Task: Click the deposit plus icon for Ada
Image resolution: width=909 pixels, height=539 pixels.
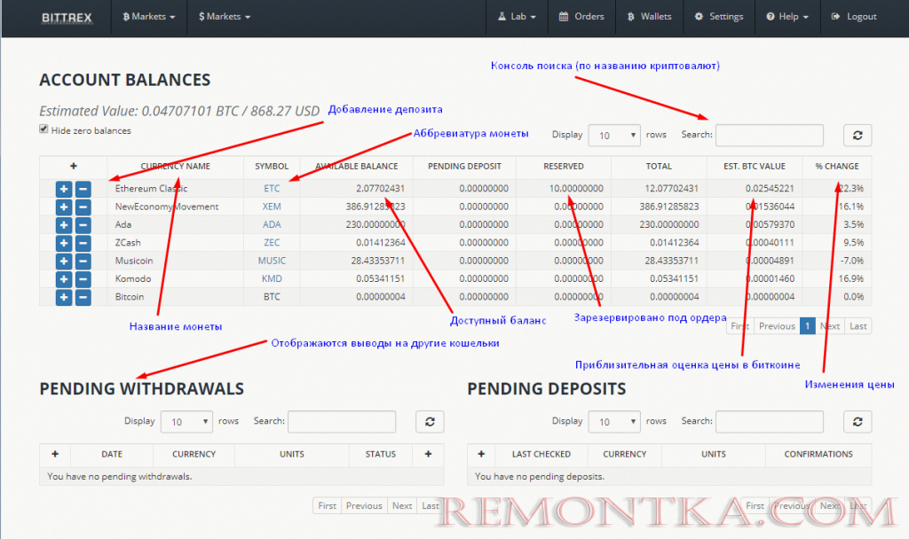Action: click(x=64, y=224)
